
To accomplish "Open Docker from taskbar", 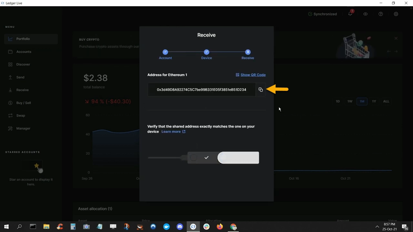I will pyautogui.click(x=166, y=227).
